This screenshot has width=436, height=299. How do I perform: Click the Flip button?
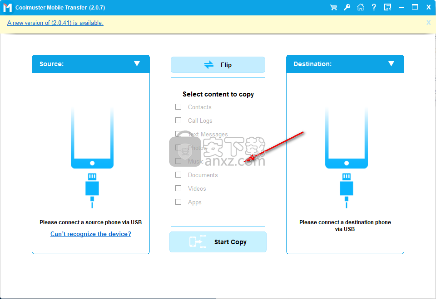point(218,65)
